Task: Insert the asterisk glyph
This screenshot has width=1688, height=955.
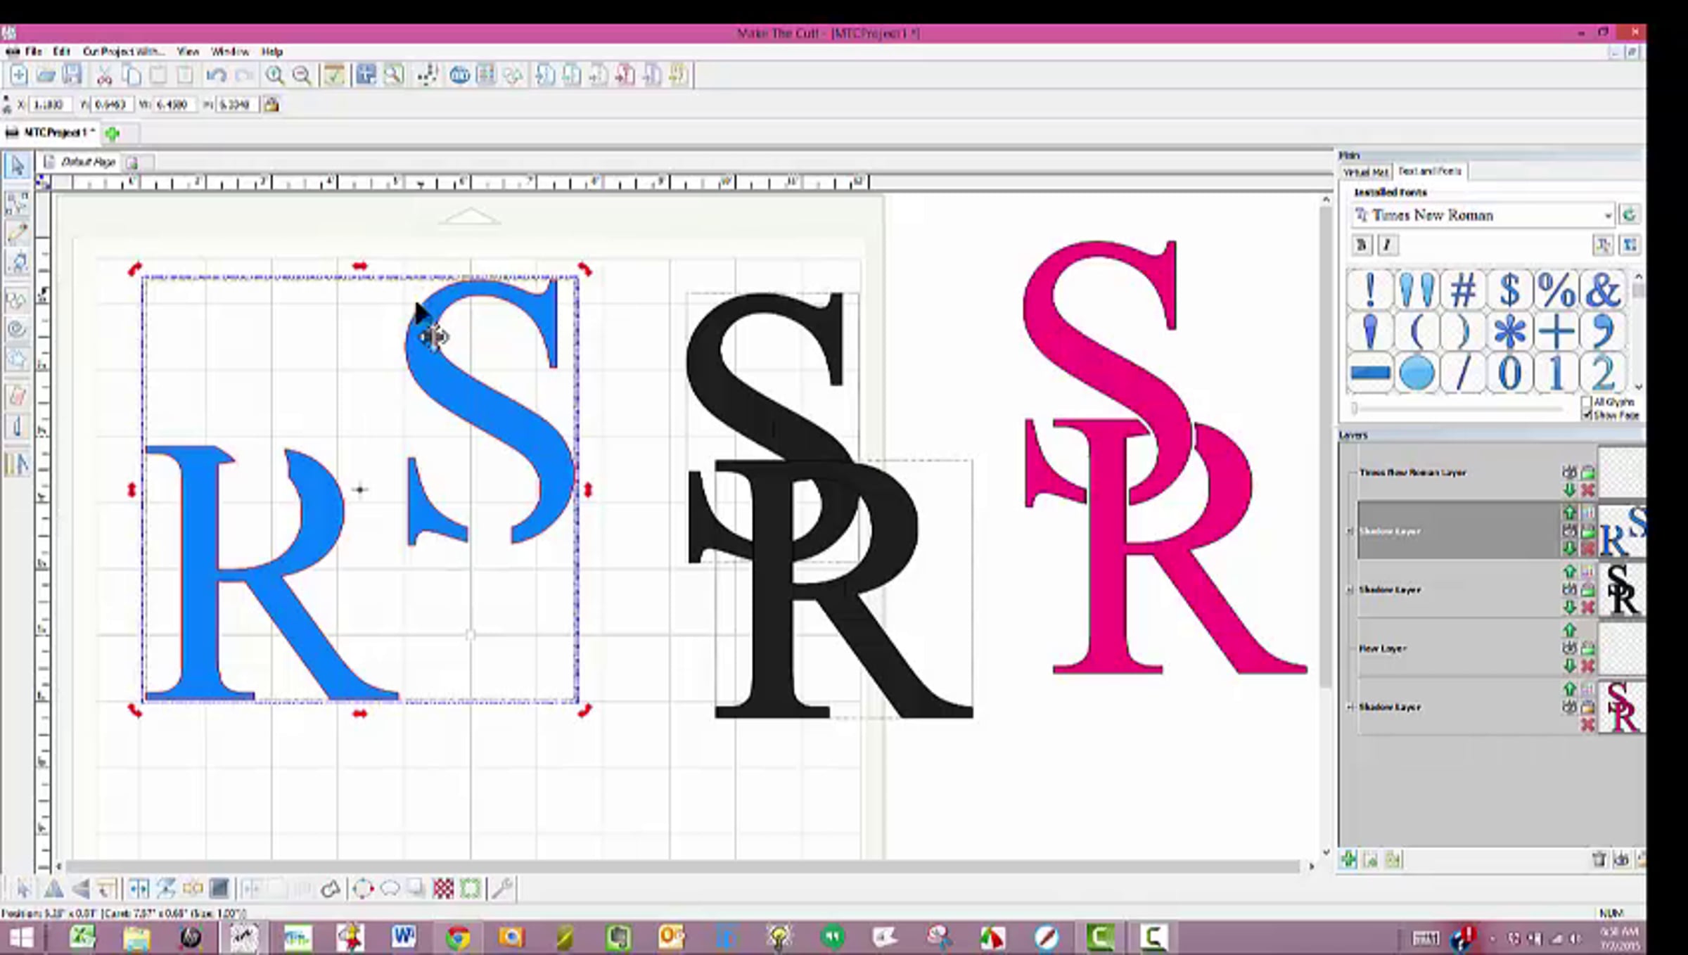Action: point(1509,331)
